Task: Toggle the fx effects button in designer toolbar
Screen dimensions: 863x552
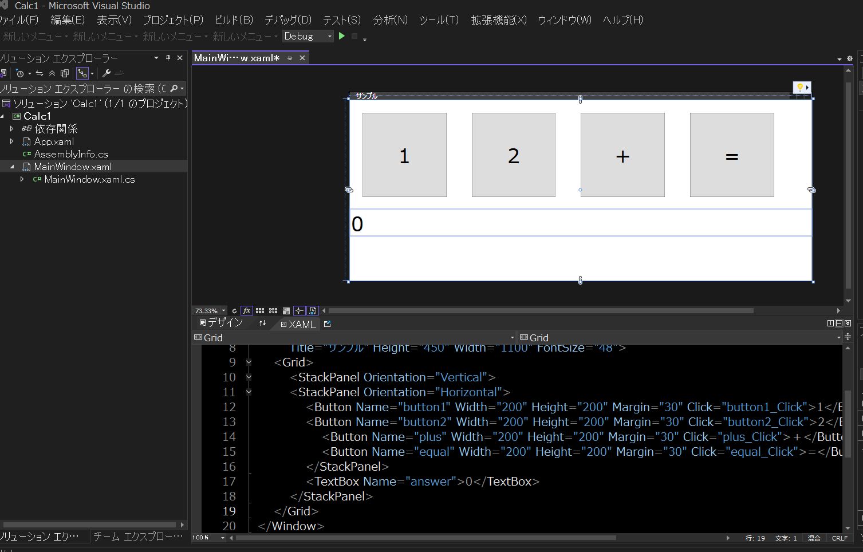Action: pos(247,311)
